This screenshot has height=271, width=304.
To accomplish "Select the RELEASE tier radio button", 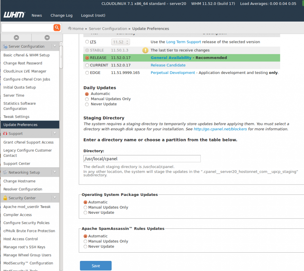I will click(x=87, y=58).
